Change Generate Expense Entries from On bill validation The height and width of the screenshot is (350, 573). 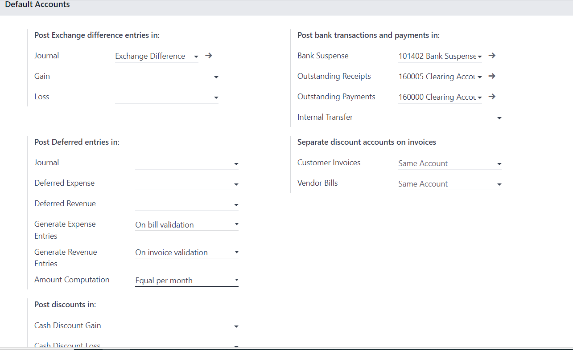click(187, 225)
